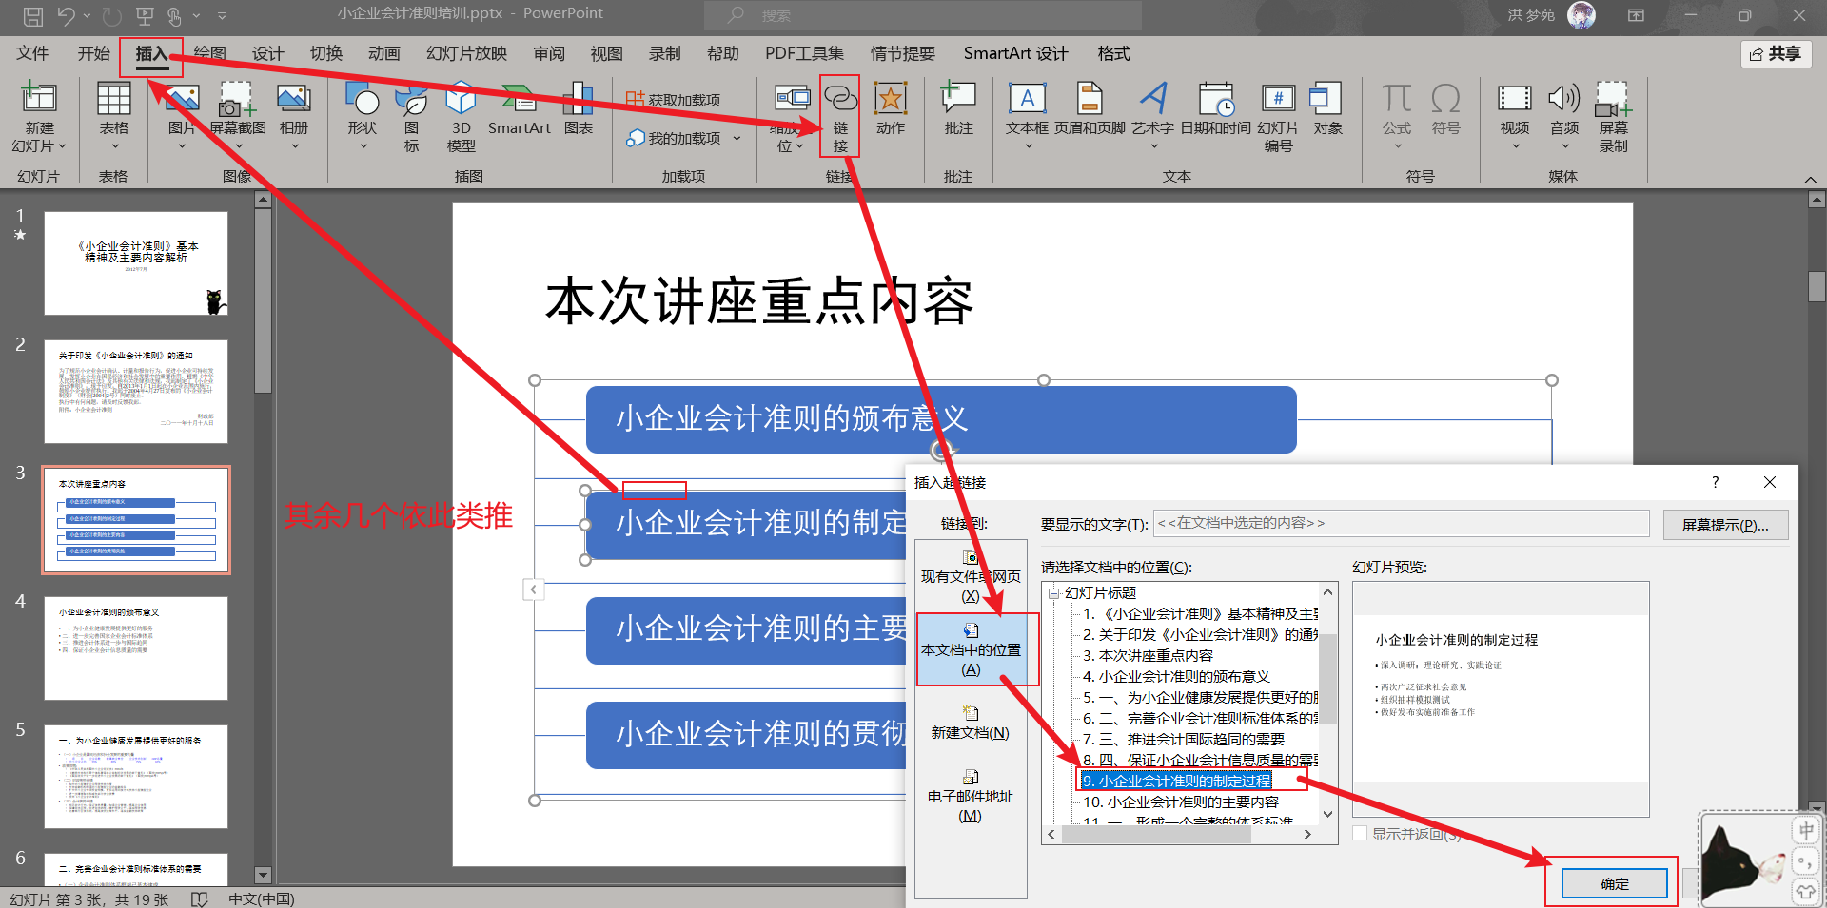1827x908 pixels.
Task: Click the Action (动作) button
Action: tap(891, 110)
